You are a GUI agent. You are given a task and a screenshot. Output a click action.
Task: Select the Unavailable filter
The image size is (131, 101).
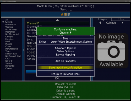pos(10,24)
